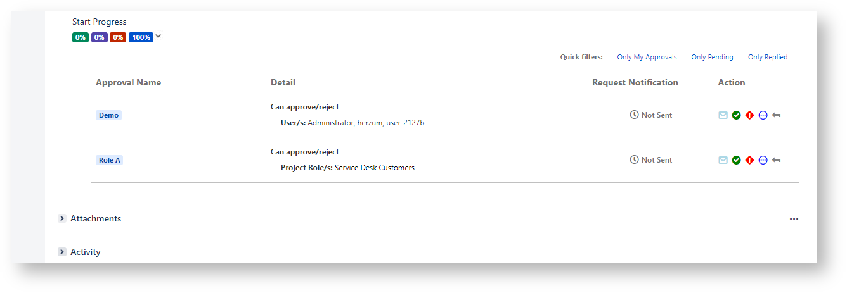Click the blue ellipsis icon in Role A row

tap(763, 160)
